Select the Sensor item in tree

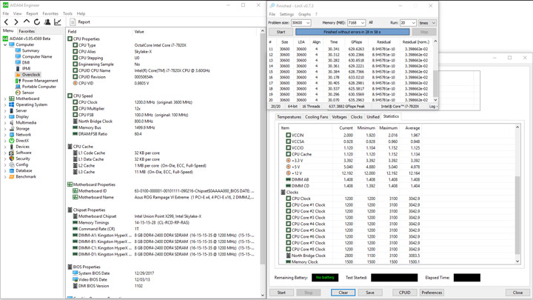coord(27,93)
